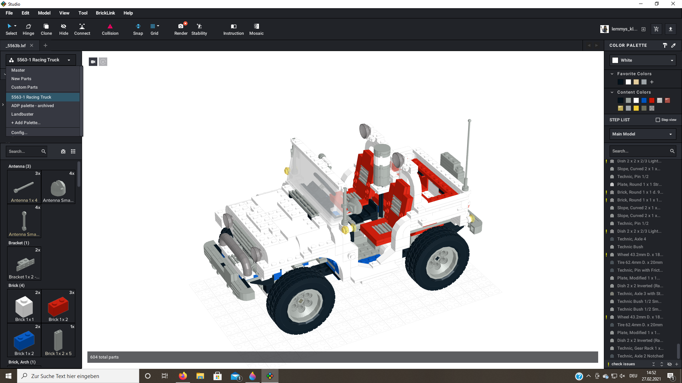Collapse the Favorite Colors section
Viewport: 682px width, 383px height.
coord(612,74)
